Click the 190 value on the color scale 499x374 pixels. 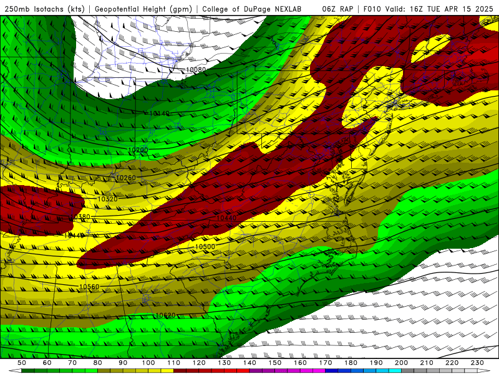pos(376,363)
